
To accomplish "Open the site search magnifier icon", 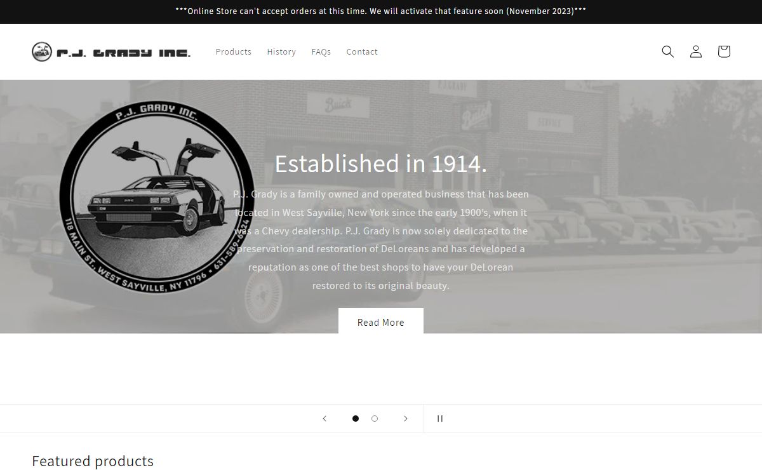I will (667, 51).
